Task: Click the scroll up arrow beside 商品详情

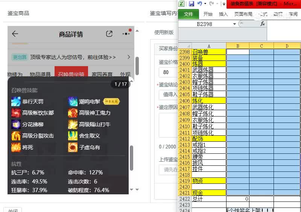Action: point(137,31)
